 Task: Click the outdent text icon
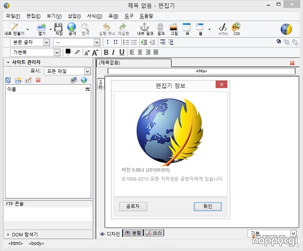153,42
